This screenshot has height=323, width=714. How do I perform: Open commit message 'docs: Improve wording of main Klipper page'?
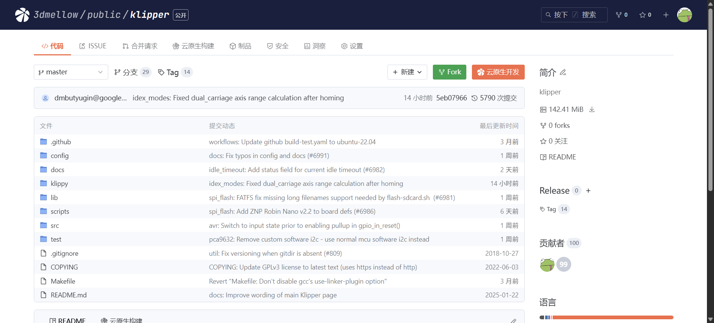click(x=273, y=295)
